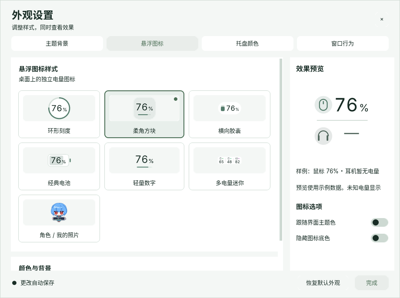Click the large 76% preview value
Image resolution: width=400 pixels, height=298 pixels.
click(x=352, y=105)
